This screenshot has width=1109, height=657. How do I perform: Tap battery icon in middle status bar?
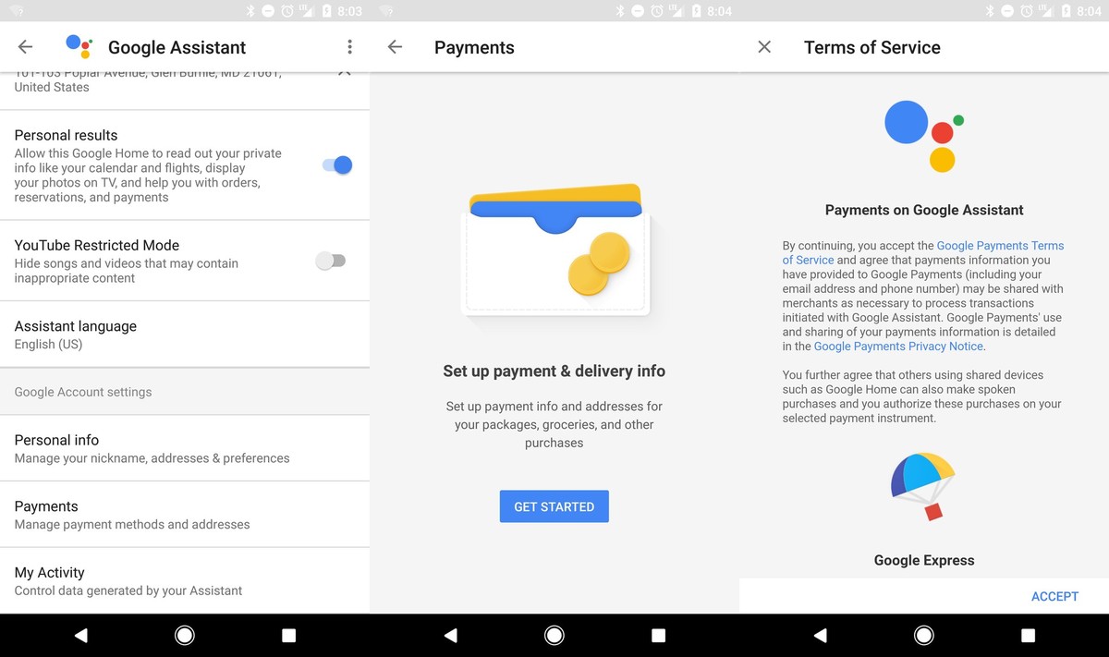tap(696, 11)
